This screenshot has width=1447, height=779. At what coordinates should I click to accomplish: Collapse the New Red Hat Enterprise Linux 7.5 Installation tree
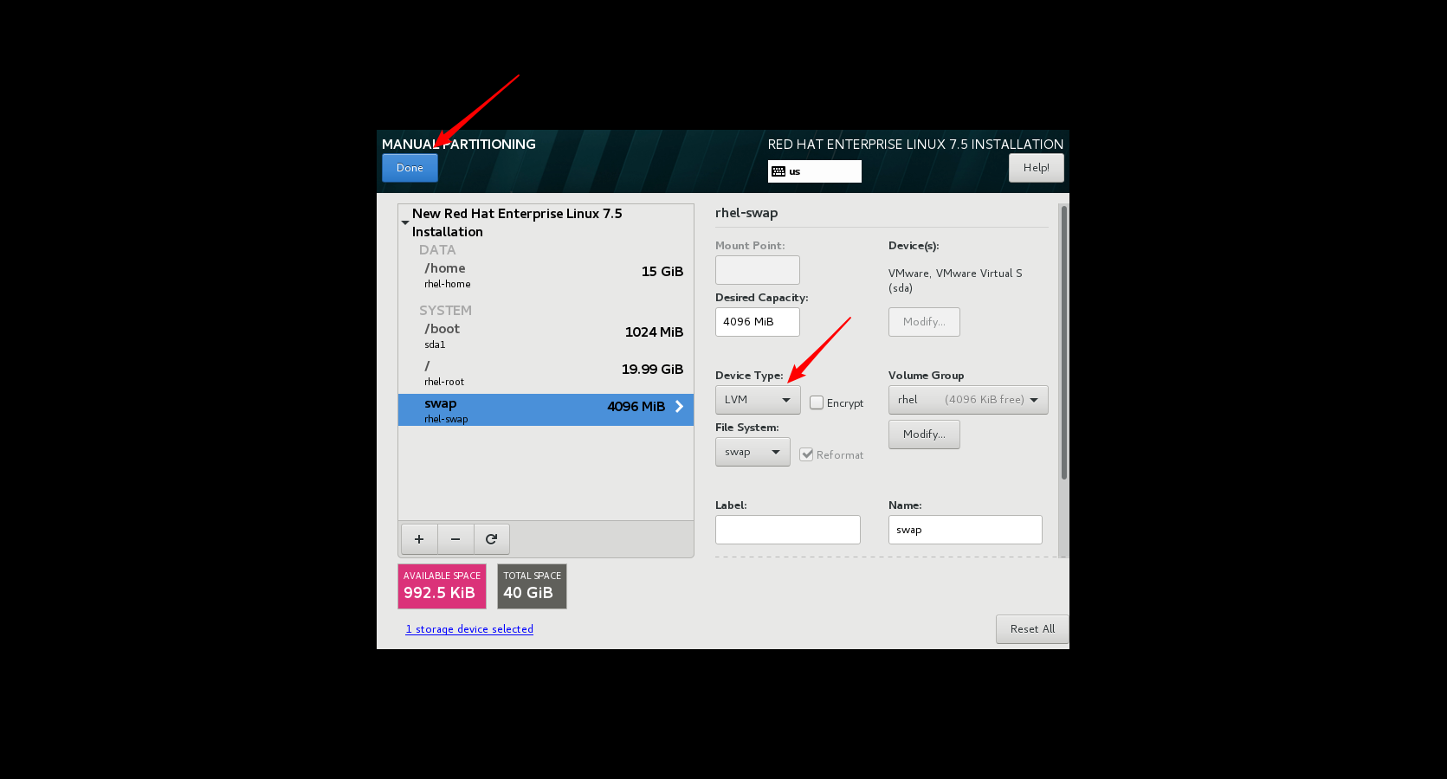[x=404, y=222]
